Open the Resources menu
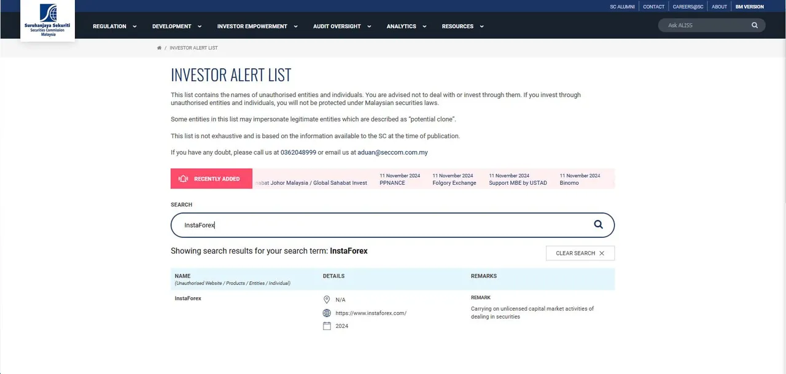The image size is (786, 374). tap(457, 26)
